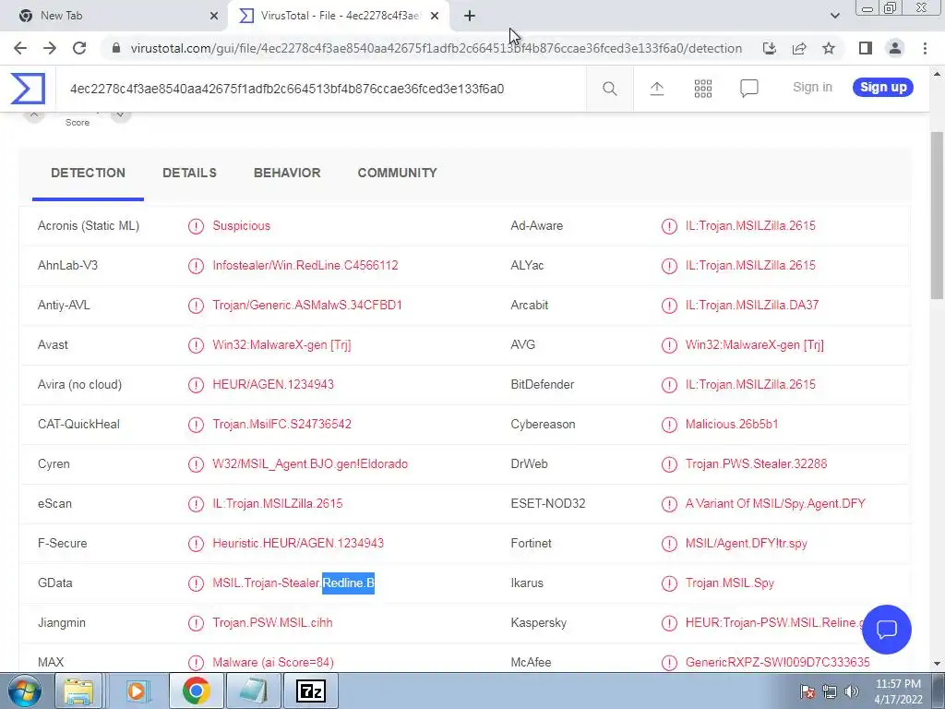
Task: Click MSIL.Trojan-Stealer.Redline.B text
Action: point(293,583)
